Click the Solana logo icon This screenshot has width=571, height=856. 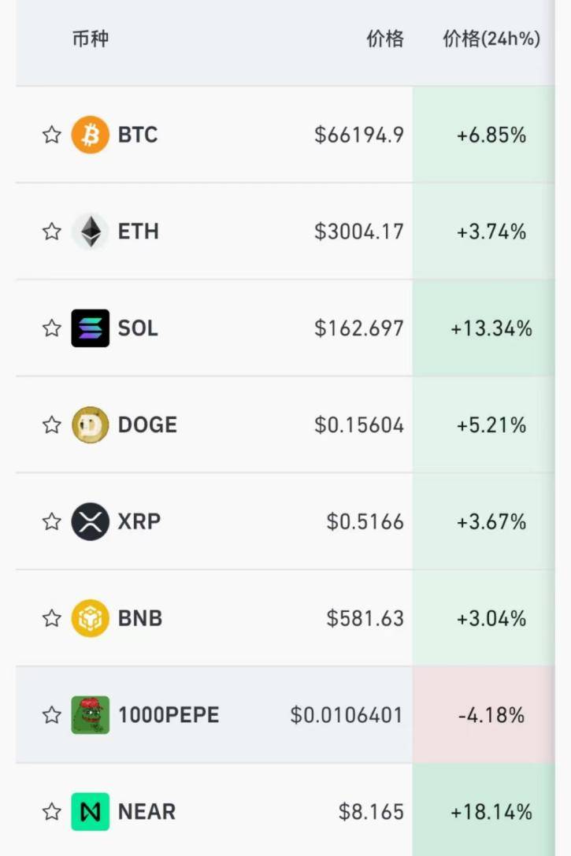click(x=91, y=328)
